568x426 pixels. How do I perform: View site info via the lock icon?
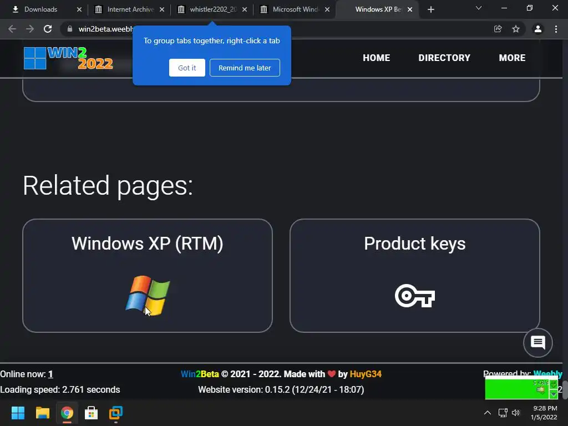coord(69,29)
